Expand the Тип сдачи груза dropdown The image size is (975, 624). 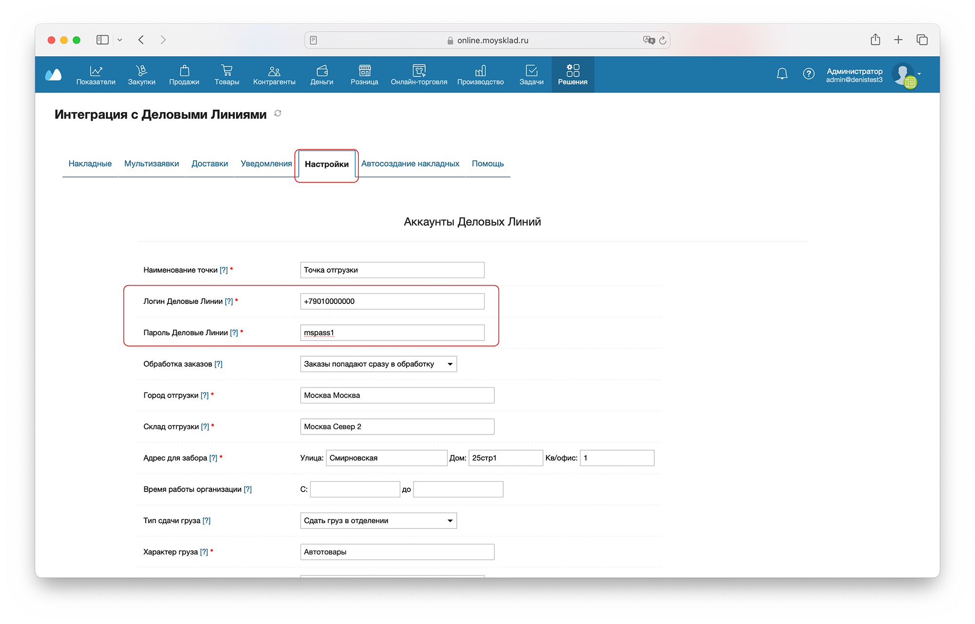click(x=378, y=520)
